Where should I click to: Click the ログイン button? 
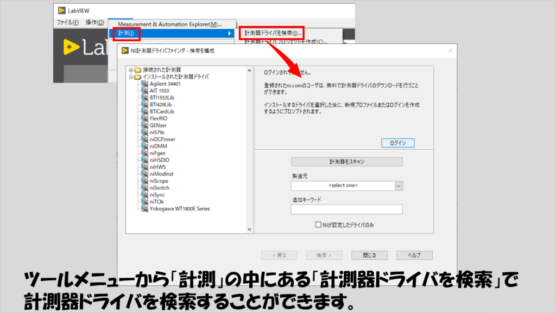tap(397, 143)
